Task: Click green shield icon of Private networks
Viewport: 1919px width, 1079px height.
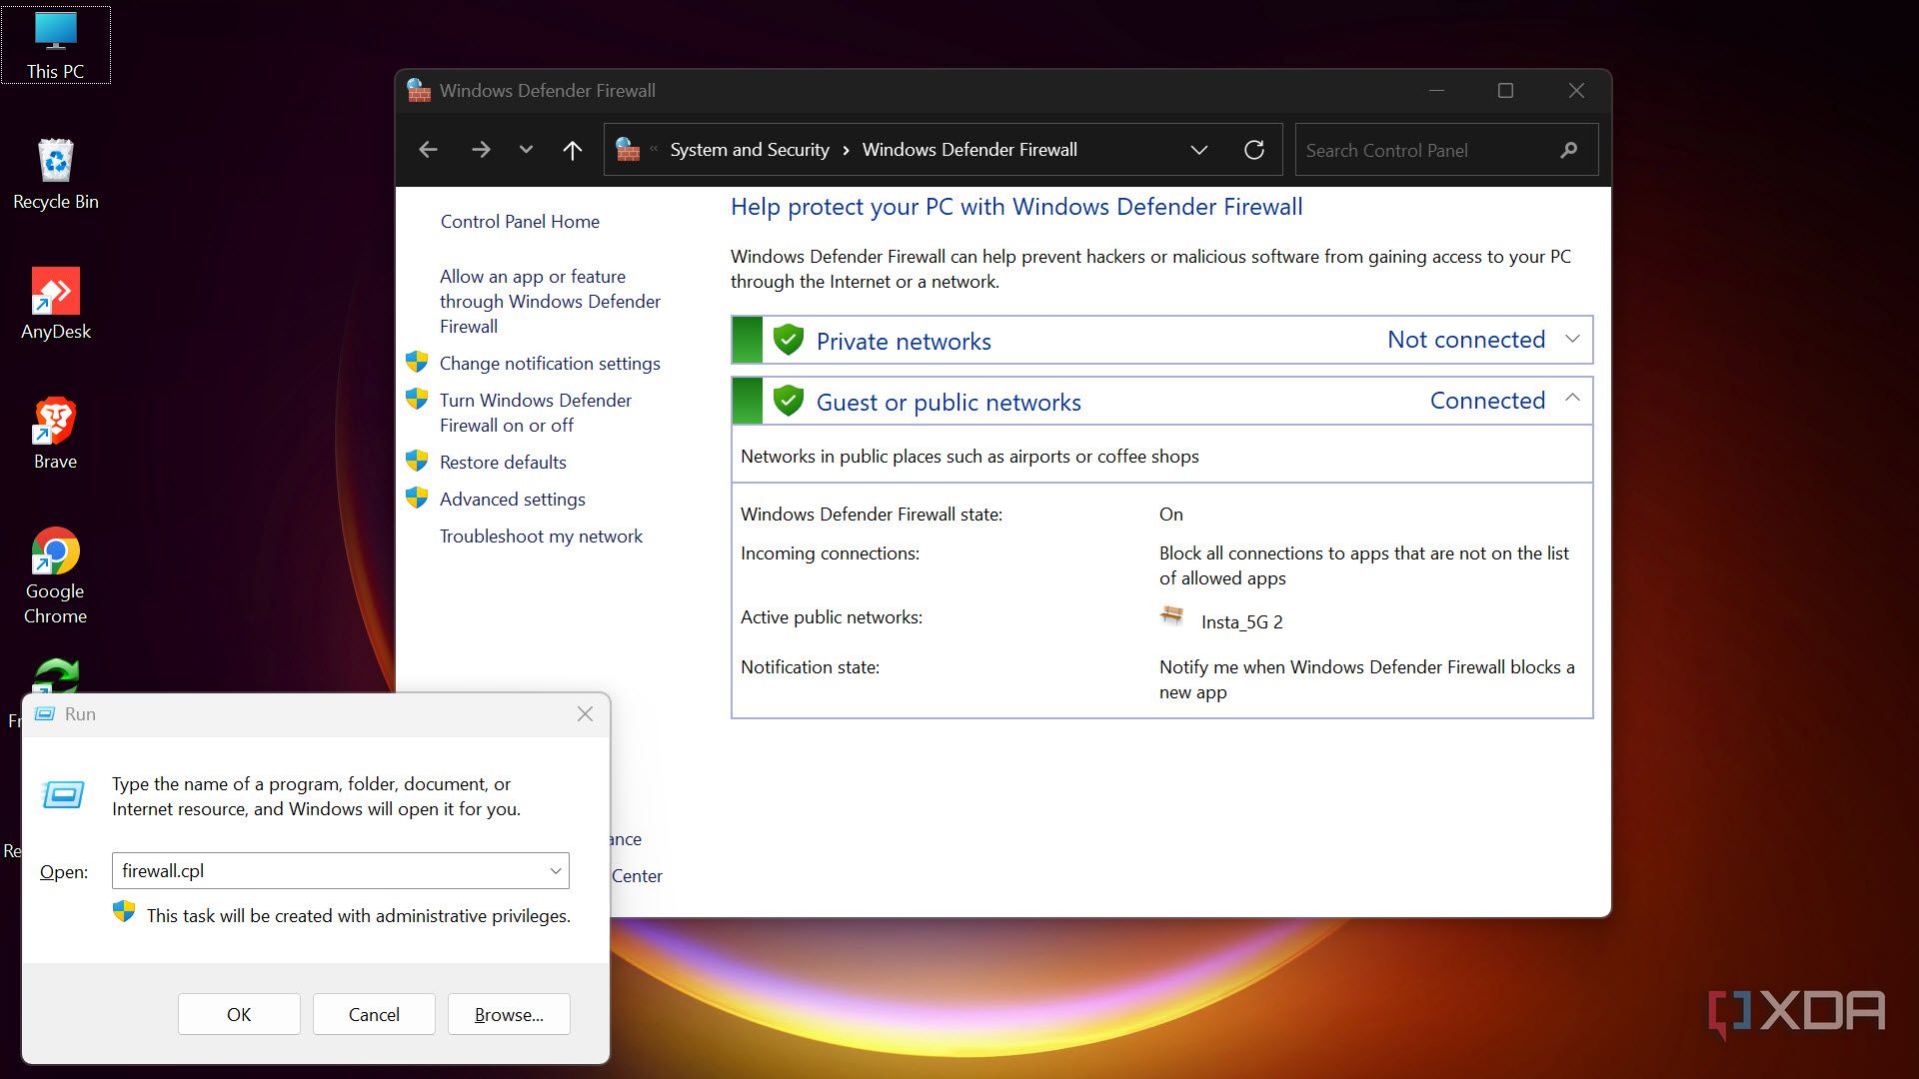Action: click(x=789, y=341)
